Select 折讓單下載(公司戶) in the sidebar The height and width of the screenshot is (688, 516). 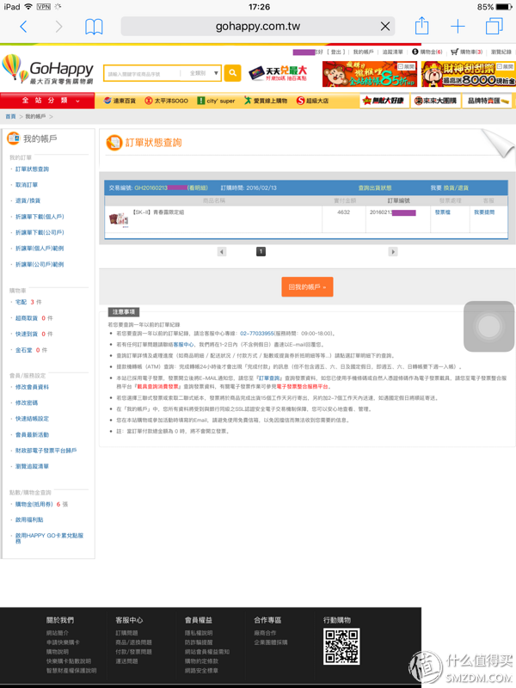pos(40,232)
